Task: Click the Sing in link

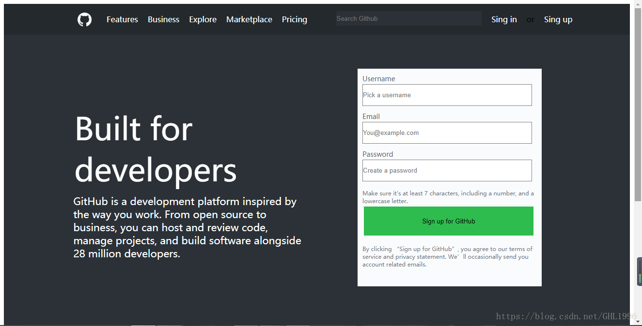Action: point(504,19)
